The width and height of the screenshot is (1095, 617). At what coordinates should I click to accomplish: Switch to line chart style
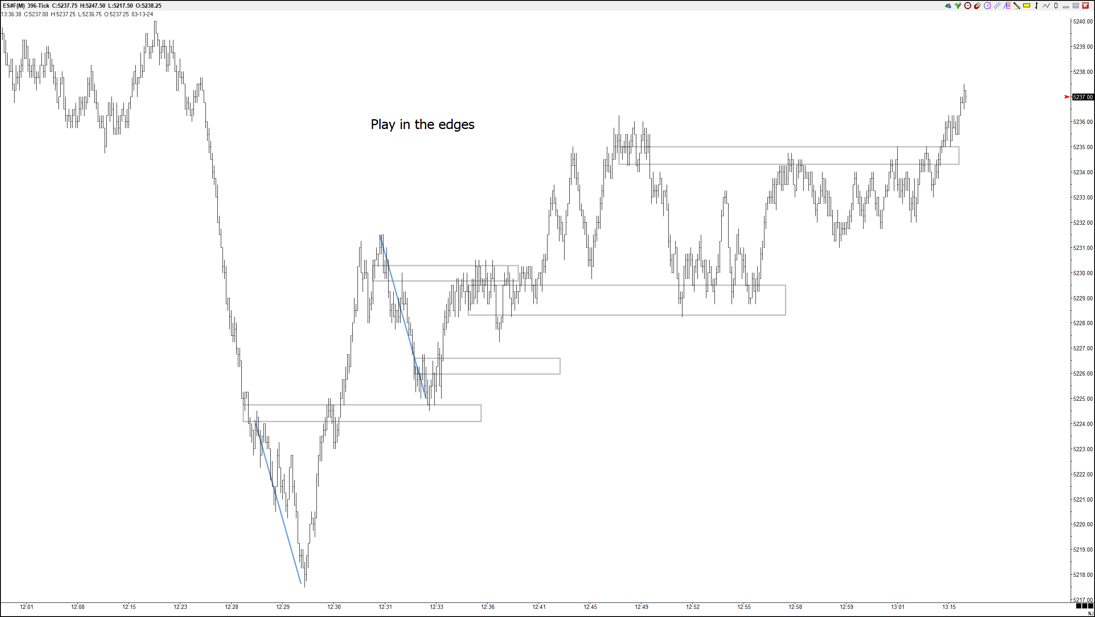tap(1046, 6)
